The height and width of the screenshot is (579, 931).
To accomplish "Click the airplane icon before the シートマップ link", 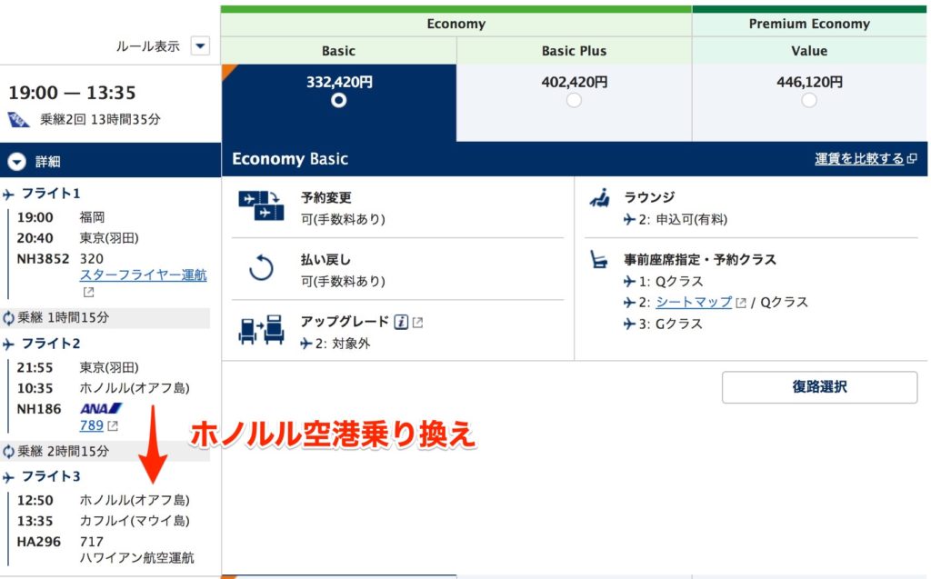I will (629, 303).
